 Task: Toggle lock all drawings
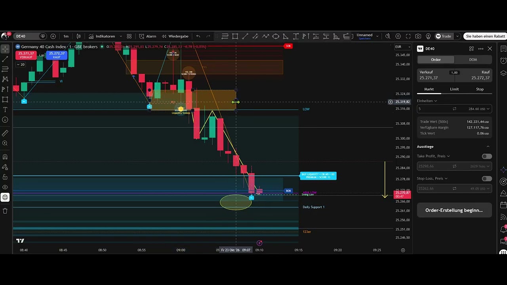click(5, 177)
